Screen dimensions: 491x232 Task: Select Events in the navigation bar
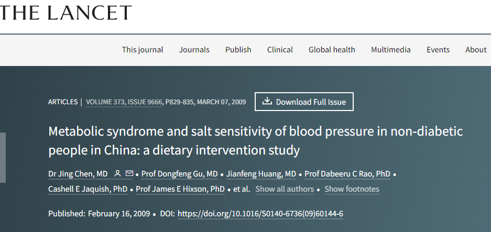pos(438,50)
